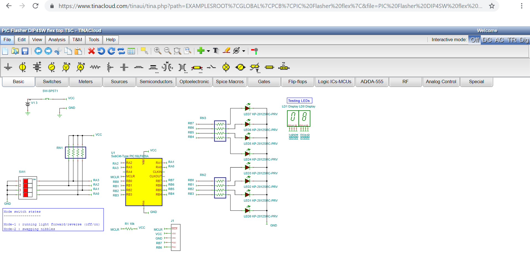Switch interactive mode to TR
Image resolution: width=530 pixels, height=253 pixels.
[x=512, y=40]
